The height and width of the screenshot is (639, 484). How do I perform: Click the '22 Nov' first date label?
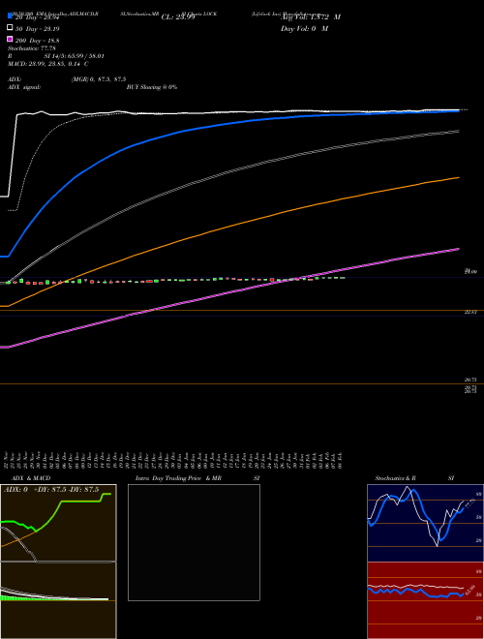[7, 459]
